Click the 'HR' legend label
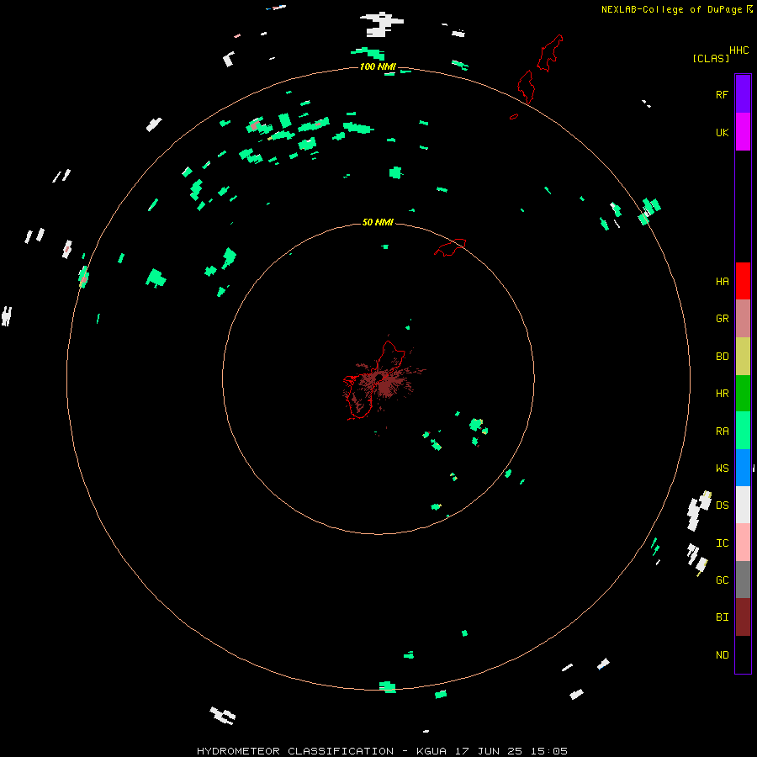757x757 pixels. [x=722, y=394]
